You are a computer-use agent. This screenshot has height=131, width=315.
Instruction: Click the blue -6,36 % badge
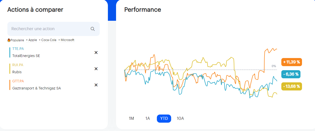[291, 74]
